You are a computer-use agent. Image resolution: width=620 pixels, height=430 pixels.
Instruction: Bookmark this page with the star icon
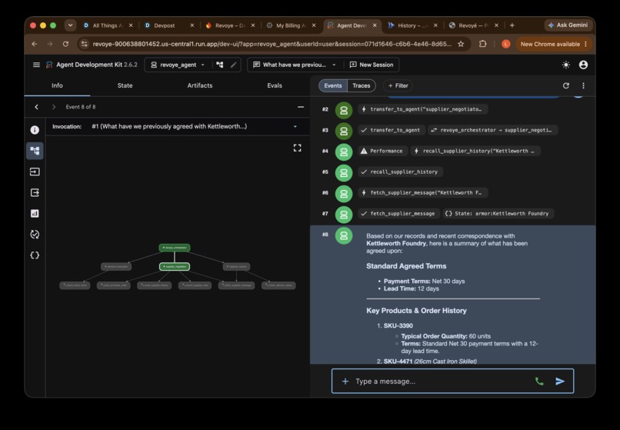click(x=461, y=44)
